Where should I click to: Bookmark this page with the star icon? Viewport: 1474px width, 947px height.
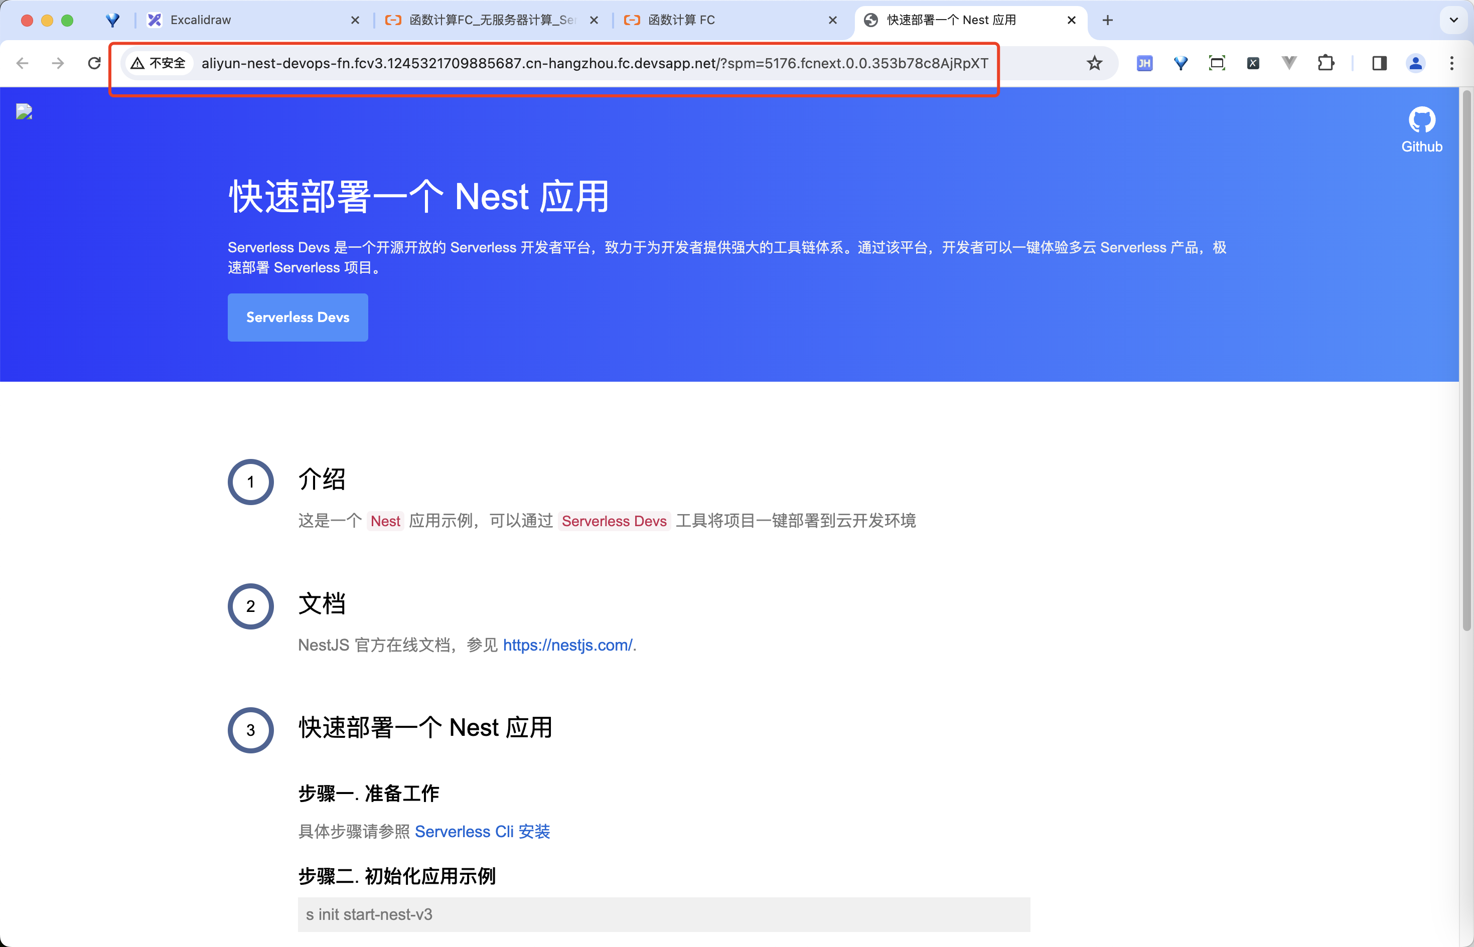[x=1094, y=63]
